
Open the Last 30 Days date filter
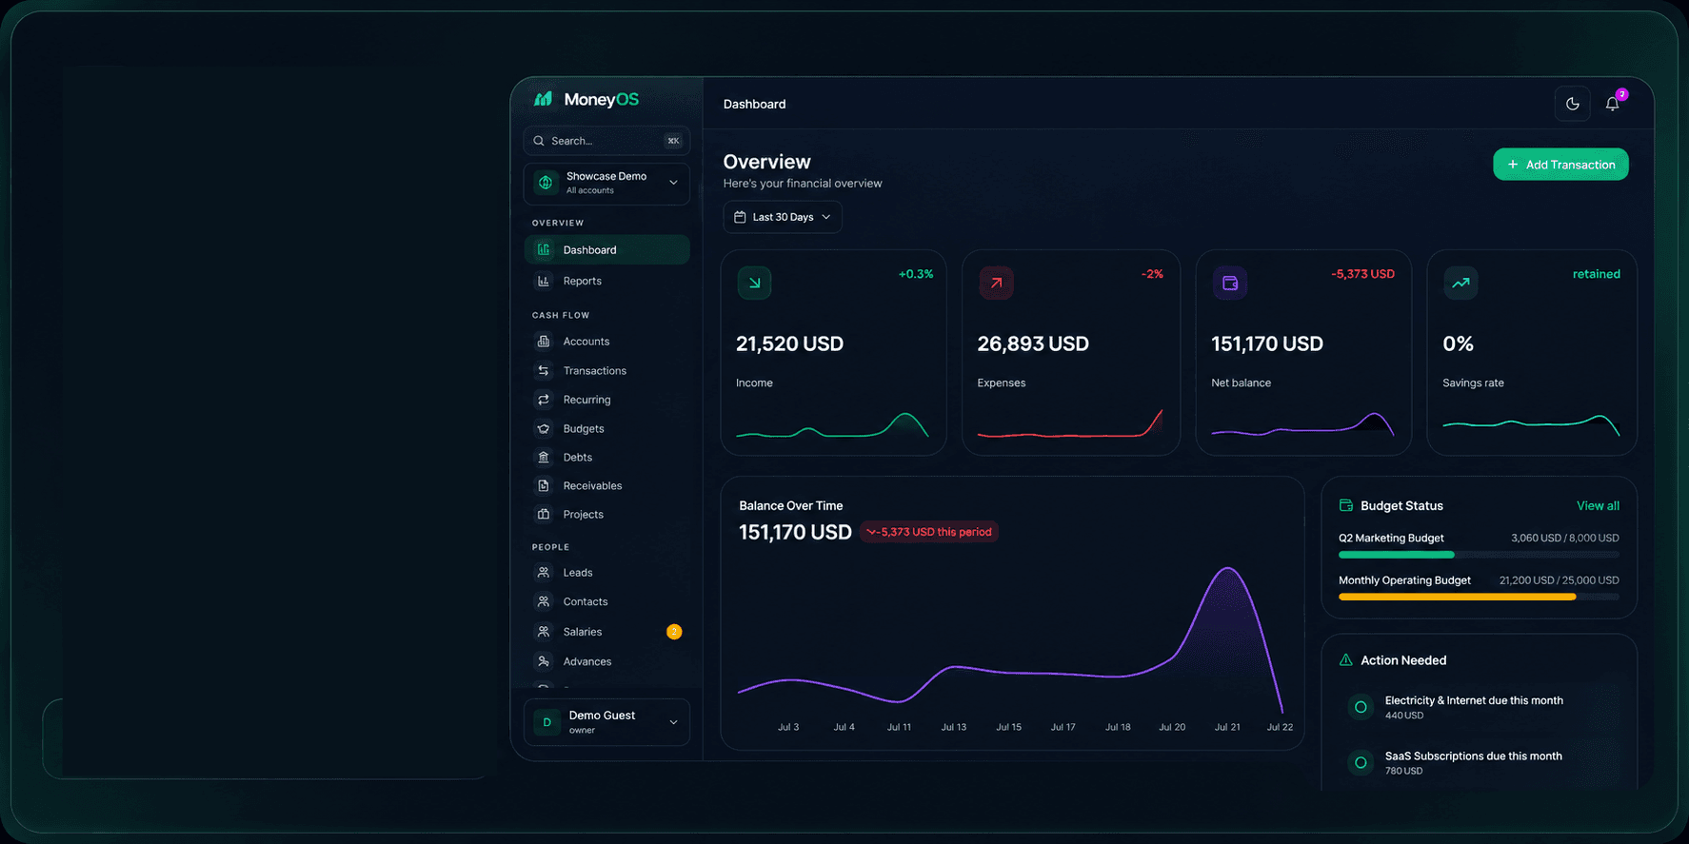(783, 217)
